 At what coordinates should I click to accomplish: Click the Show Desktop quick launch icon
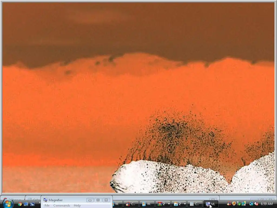click(26, 204)
